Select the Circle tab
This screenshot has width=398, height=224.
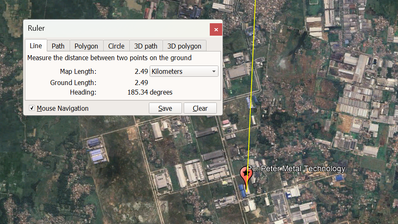[116, 46]
